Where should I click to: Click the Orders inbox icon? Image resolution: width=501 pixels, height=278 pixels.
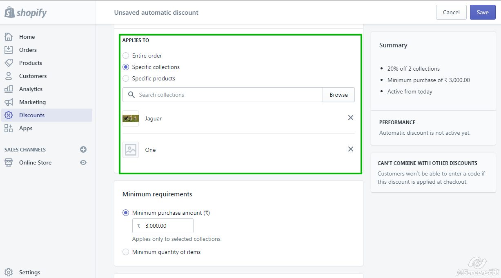9,50
